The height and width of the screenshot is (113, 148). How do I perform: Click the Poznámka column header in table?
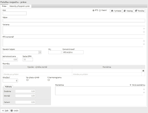pyautogui.click(x=107, y=67)
